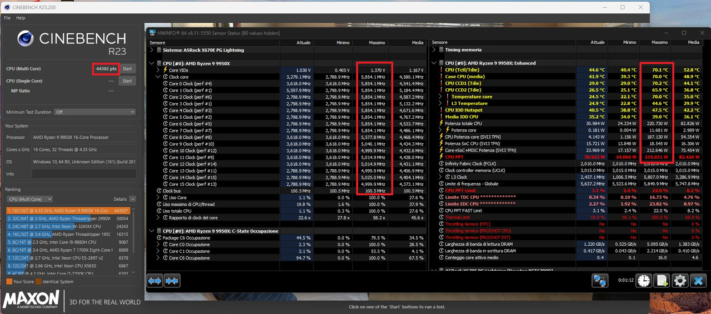The height and width of the screenshot is (314, 711).
Task: Expand the Core VIDs row
Action: (x=158, y=70)
